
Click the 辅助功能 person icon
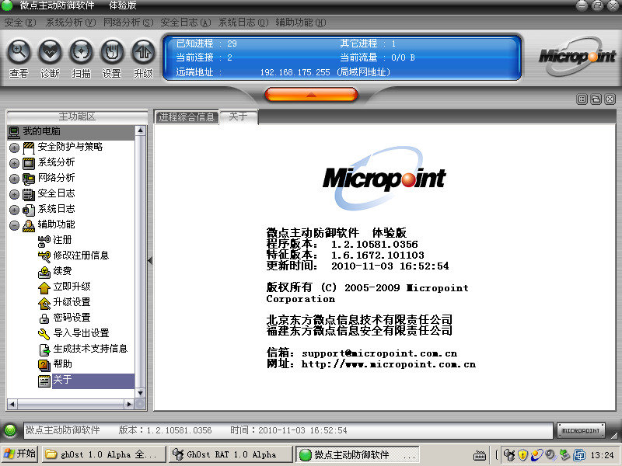click(x=29, y=225)
